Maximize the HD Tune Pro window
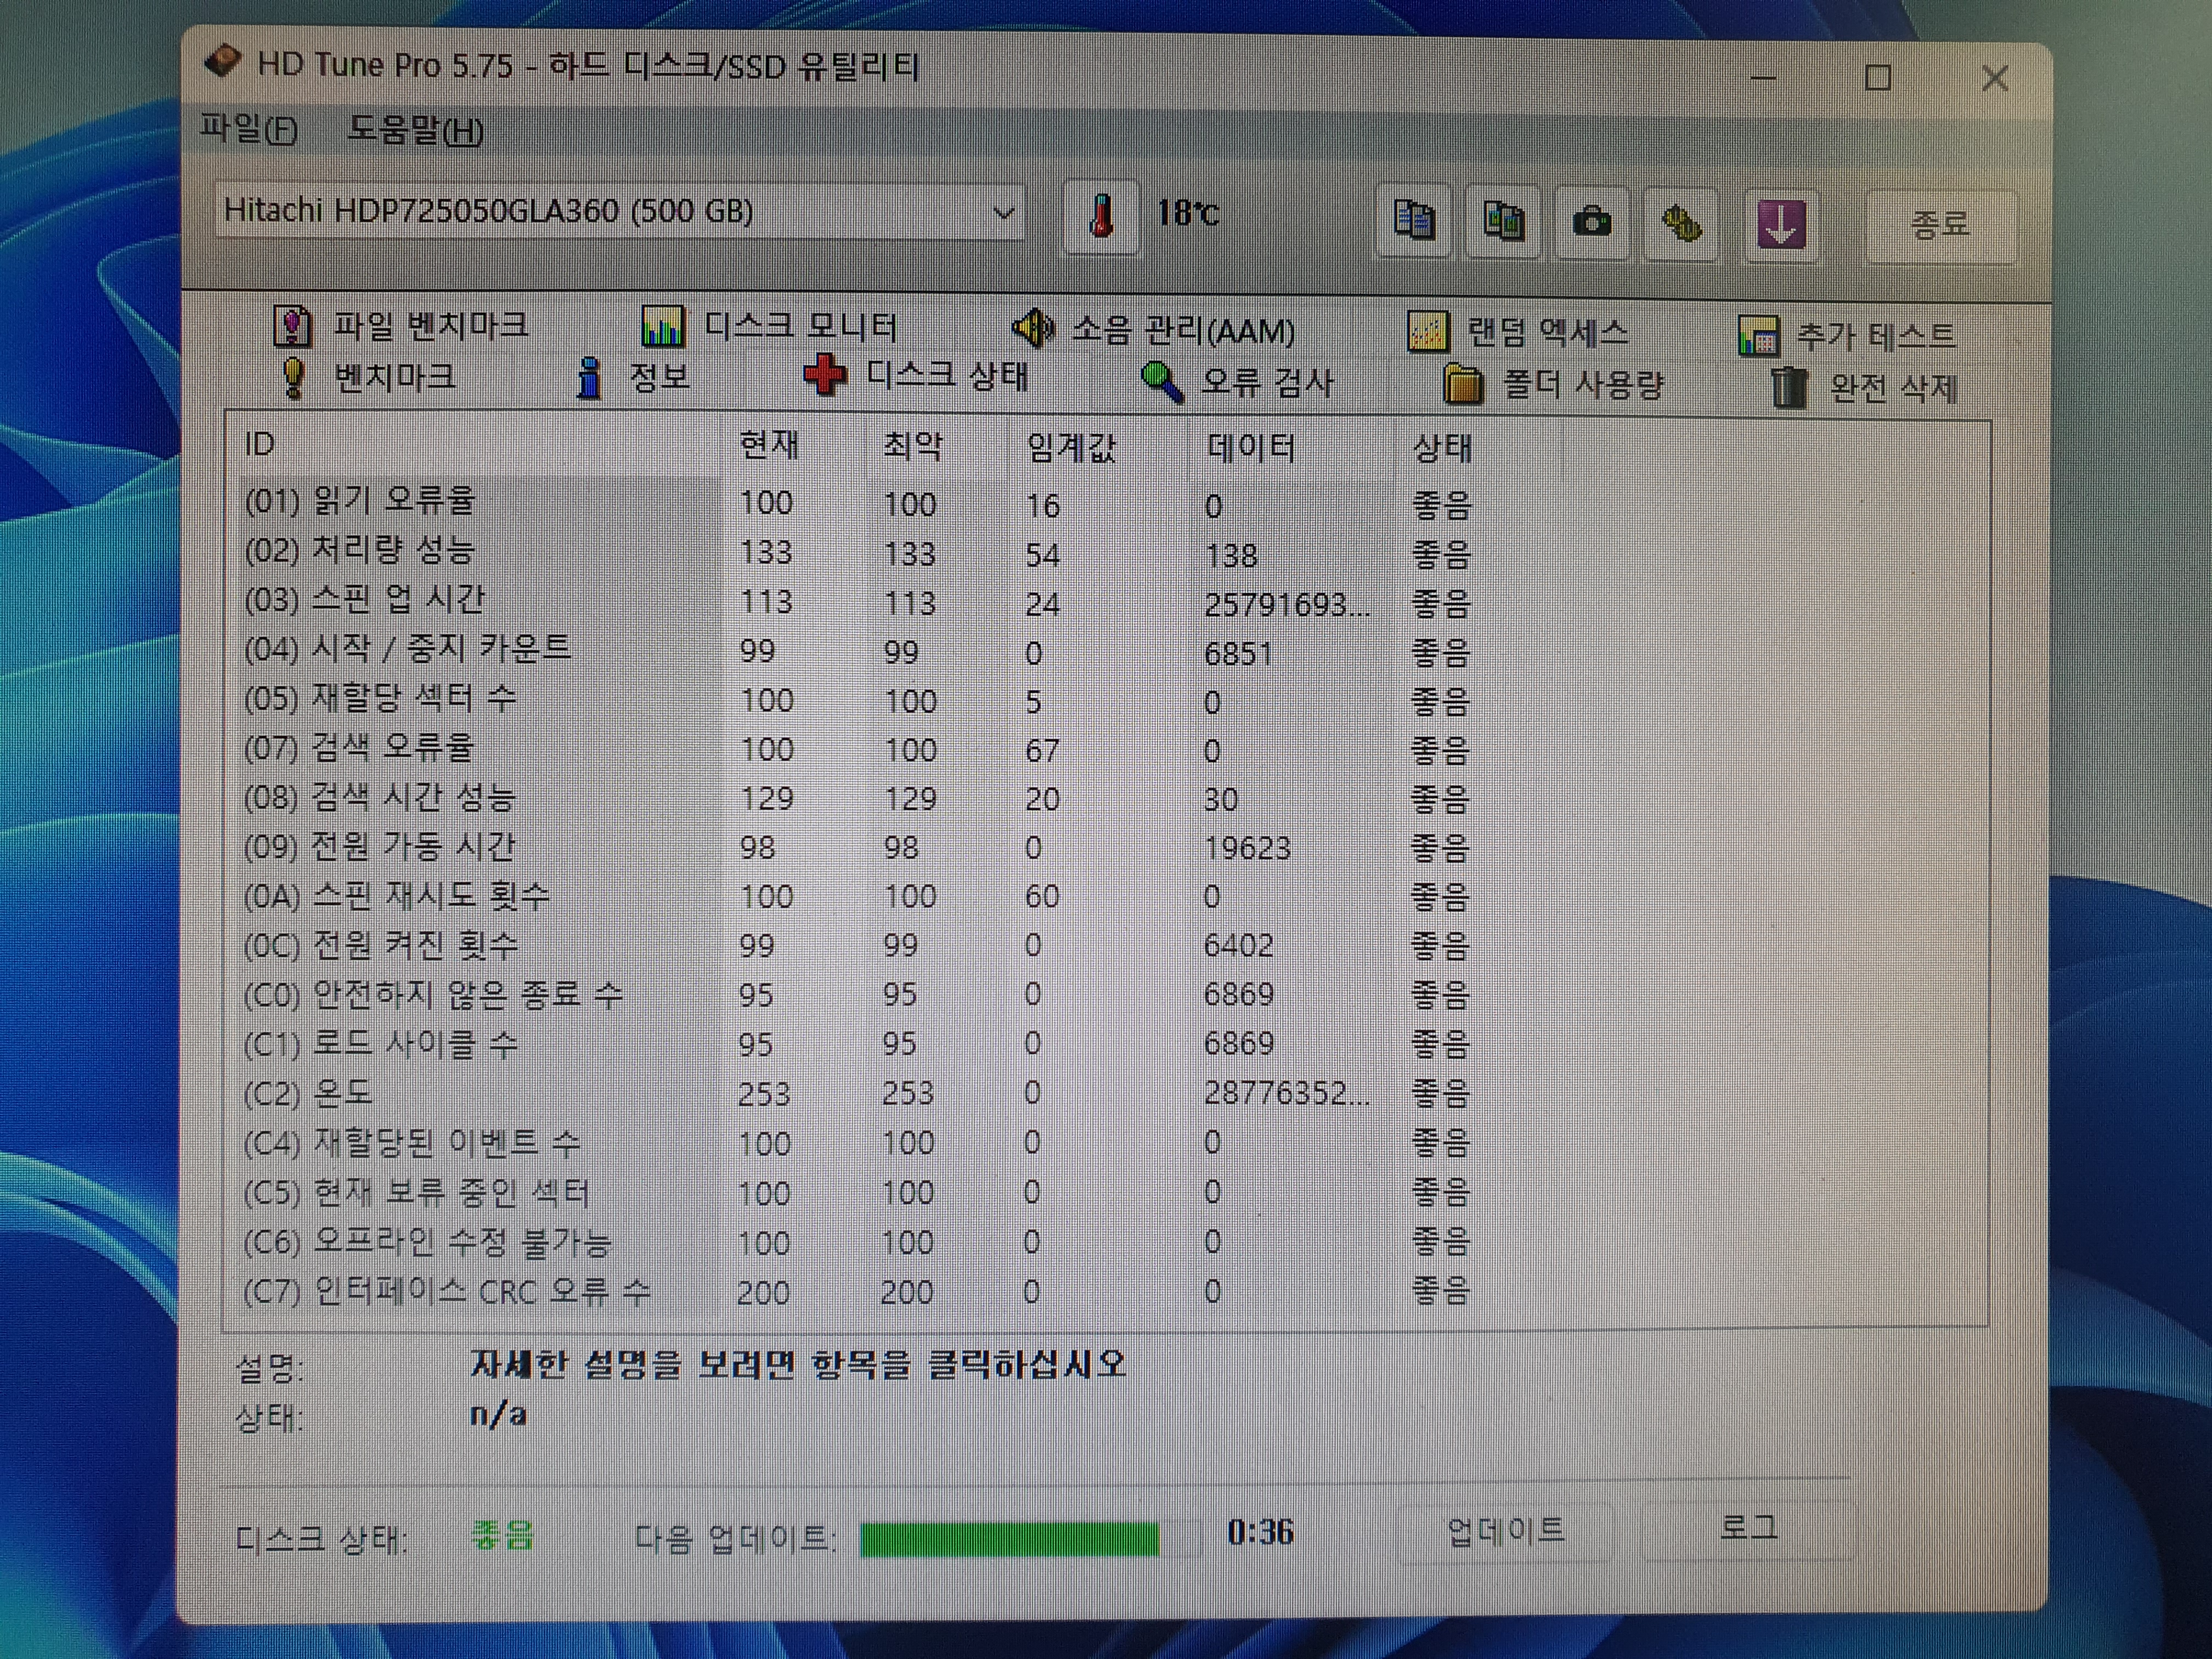2212x1659 pixels. [1877, 77]
